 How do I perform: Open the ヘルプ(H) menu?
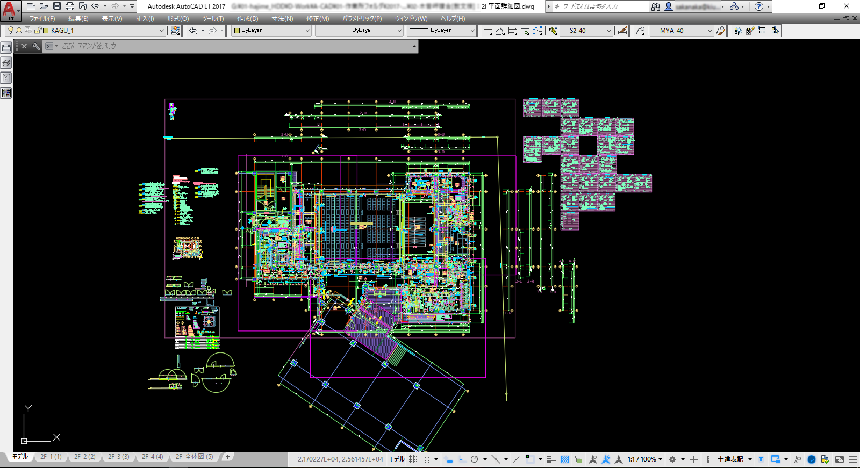pyautogui.click(x=453, y=18)
